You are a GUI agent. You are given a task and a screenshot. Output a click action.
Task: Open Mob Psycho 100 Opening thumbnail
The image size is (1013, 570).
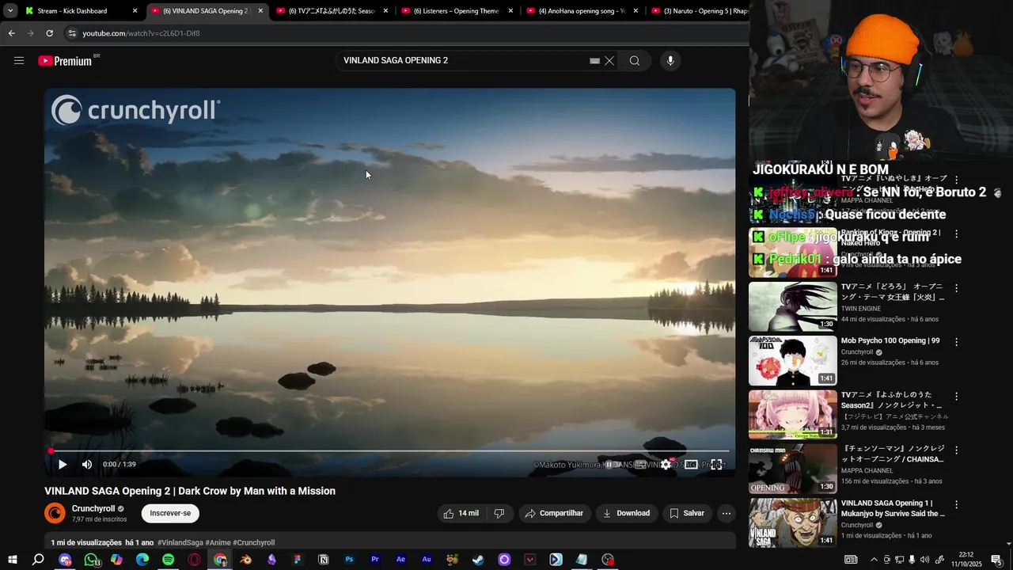[792, 361]
